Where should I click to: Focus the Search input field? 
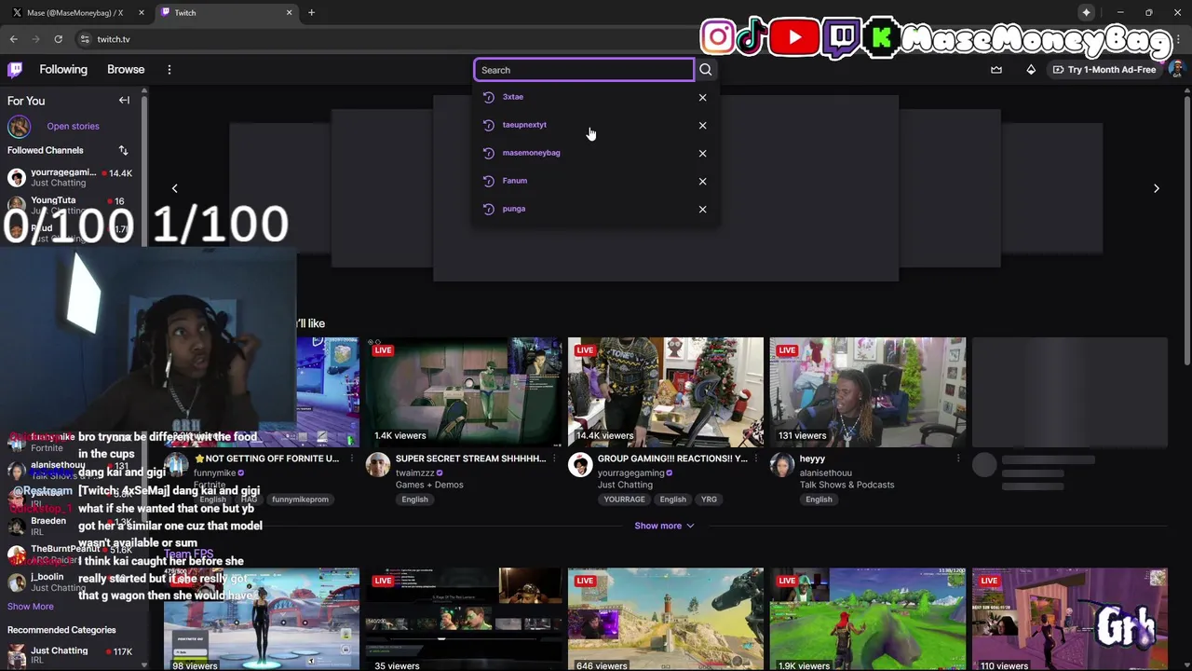coord(584,70)
